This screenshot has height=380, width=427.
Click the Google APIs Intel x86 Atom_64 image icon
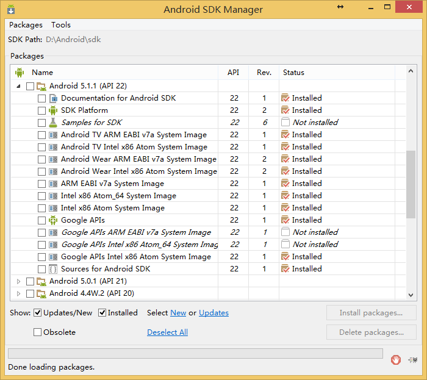pyautogui.click(x=53, y=245)
